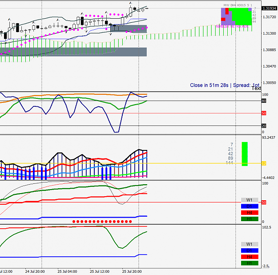
Task: Select the -4.4402 scale value
Action: click(x=269, y=178)
